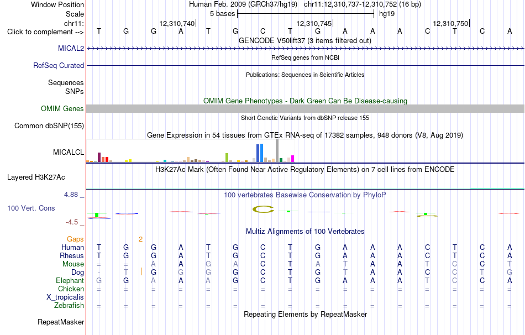Click the hg19 label beside scale bar

[387, 14]
